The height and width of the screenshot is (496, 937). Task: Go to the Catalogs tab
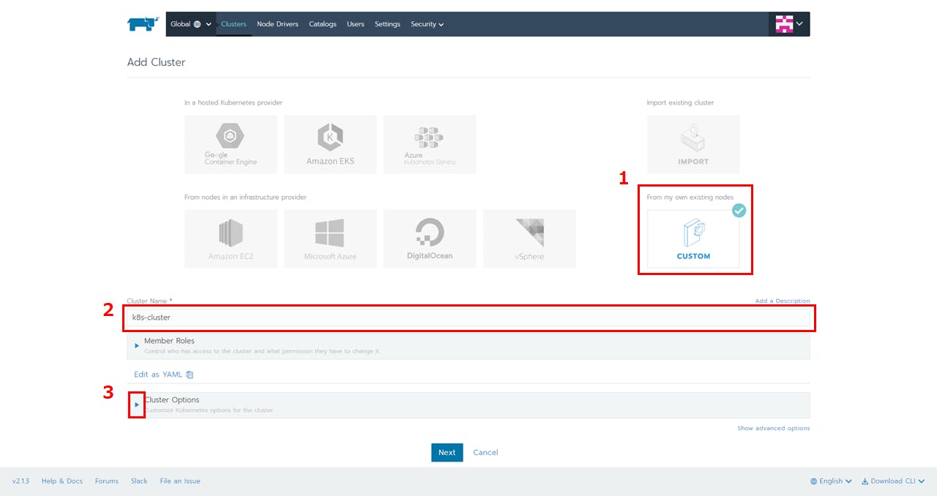pyautogui.click(x=323, y=24)
